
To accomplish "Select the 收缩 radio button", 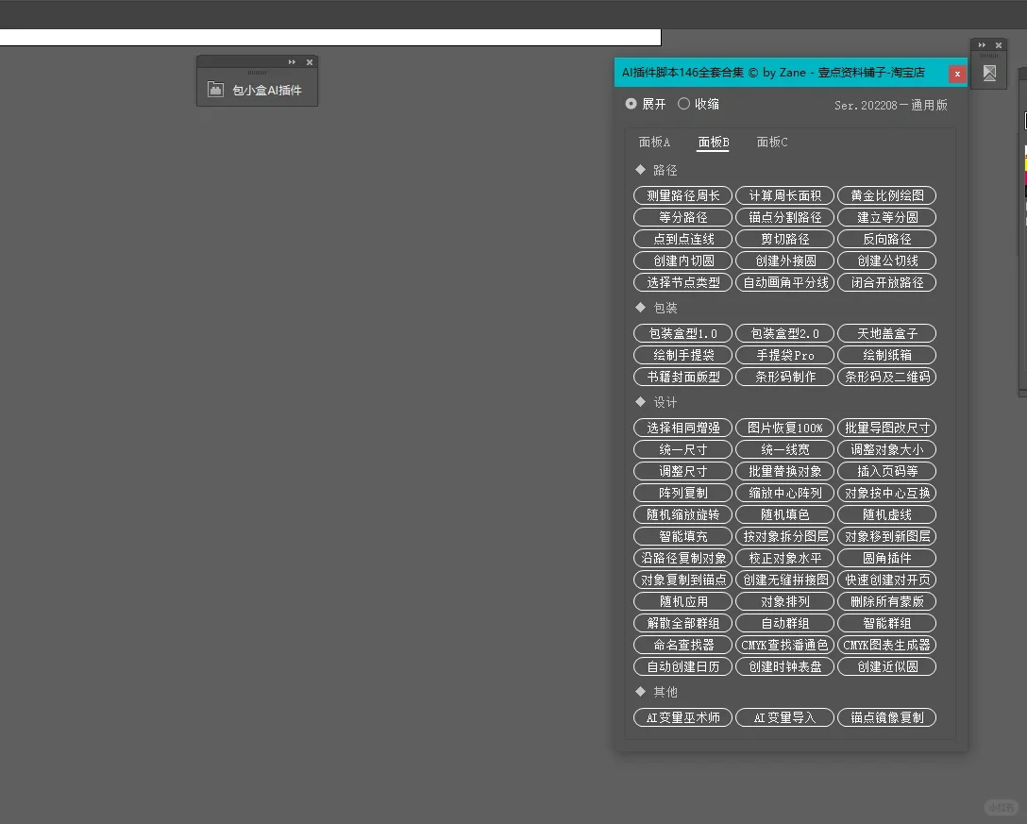I will tap(683, 104).
